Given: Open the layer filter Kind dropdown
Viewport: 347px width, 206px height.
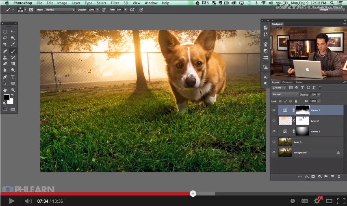Looking at the screenshot, I should tap(279, 87).
